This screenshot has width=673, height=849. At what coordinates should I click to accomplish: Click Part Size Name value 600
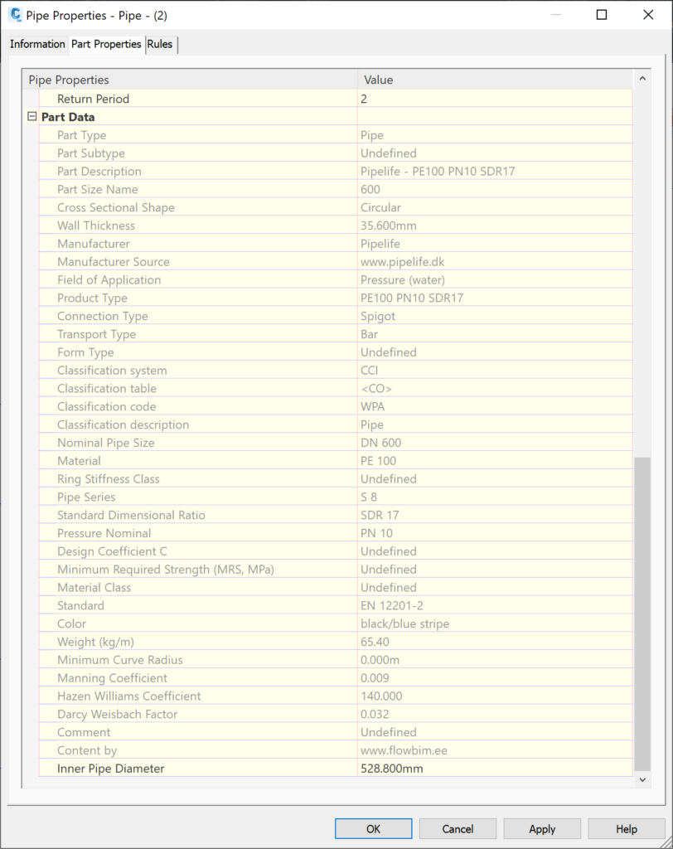pos(370,190)
